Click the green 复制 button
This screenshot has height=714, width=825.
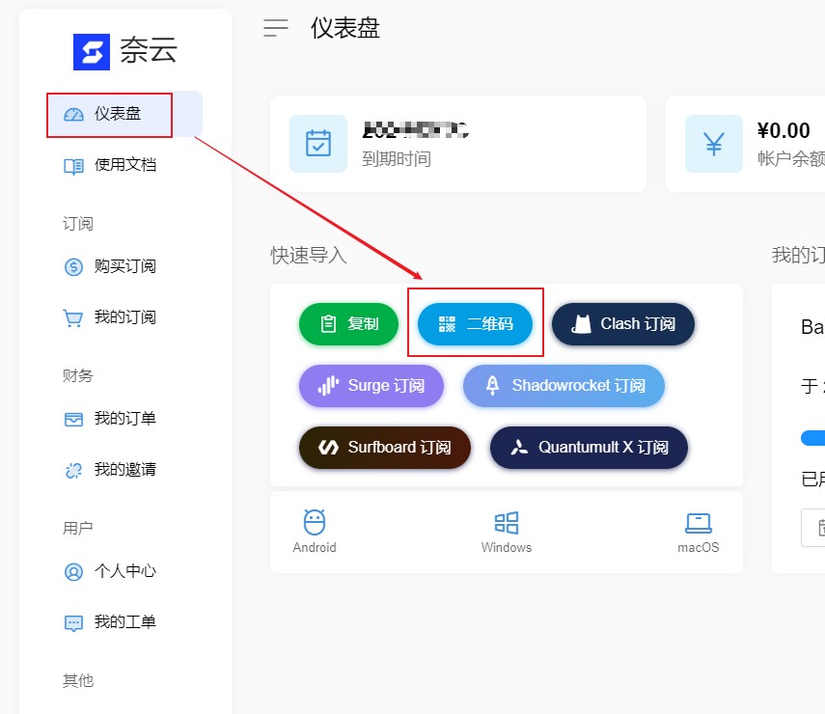[x=349, y=324]
